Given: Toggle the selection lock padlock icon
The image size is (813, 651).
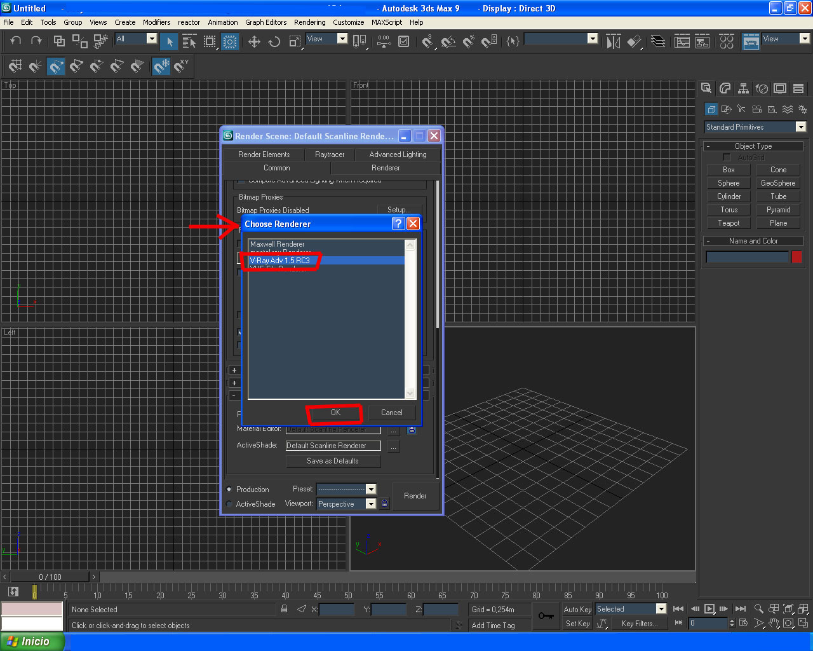Looking at the screenshot, I should (284, 609).
